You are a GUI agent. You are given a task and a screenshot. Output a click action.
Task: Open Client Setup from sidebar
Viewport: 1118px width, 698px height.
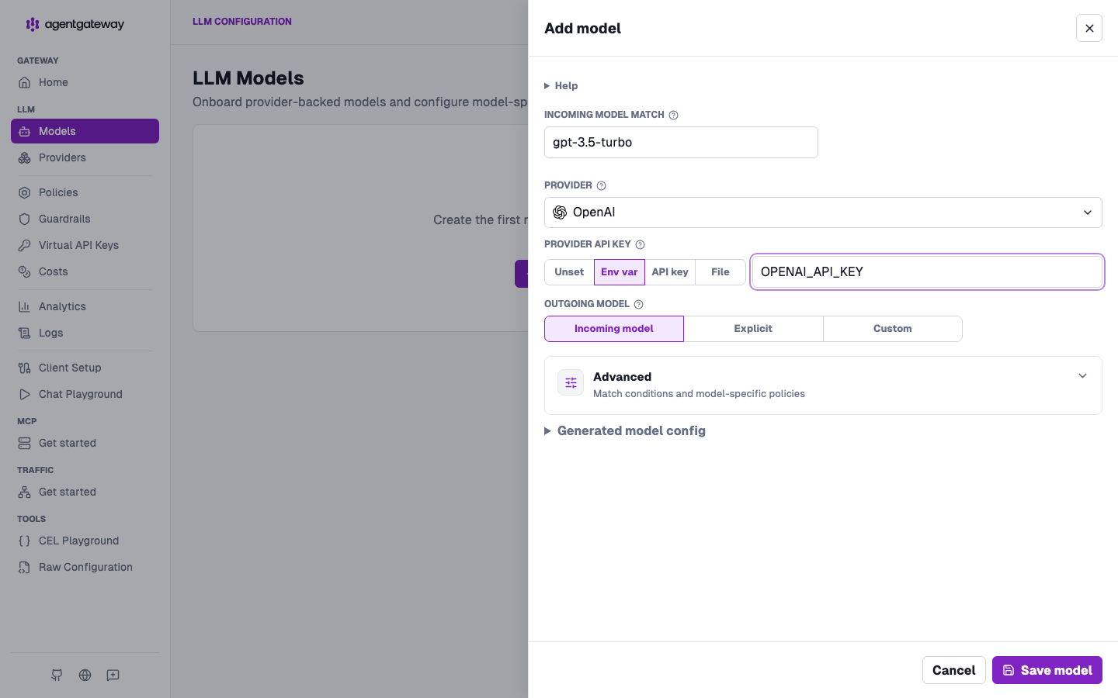[85, 368]
